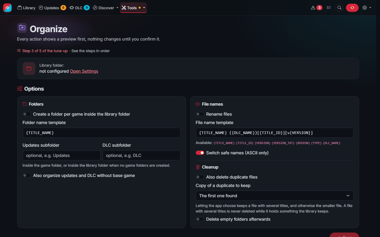Viewport: 380px width, 237px height.
Task: Follow the Open Settings link
Action: click(84, 71)
